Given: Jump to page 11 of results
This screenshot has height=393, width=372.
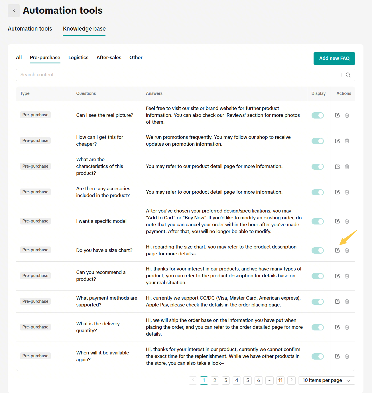Looking at the screenshot, I should (x=280, y=380).
